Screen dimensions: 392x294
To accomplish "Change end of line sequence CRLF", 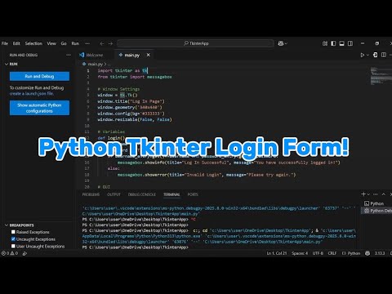I will tap(332, 253).
